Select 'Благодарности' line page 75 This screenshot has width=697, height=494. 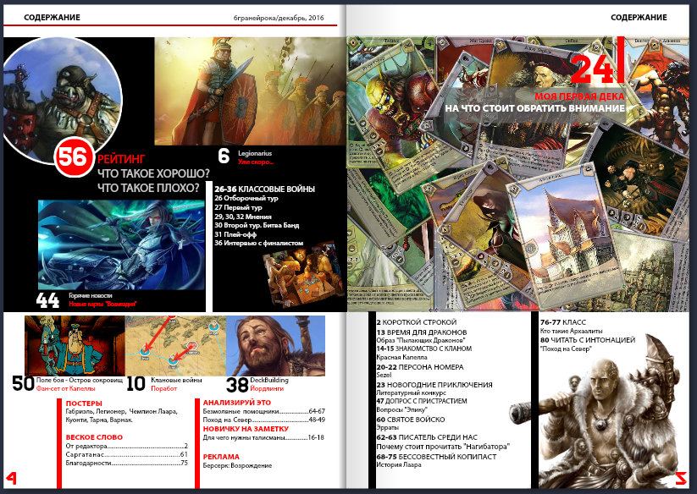127,463
